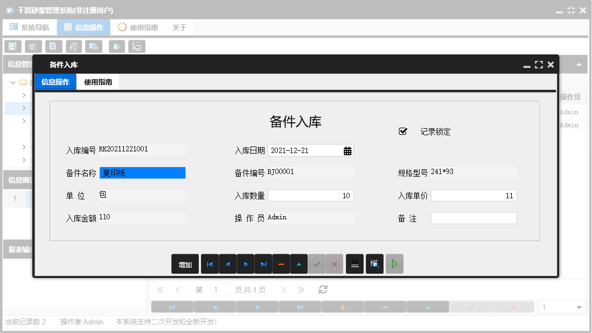This screenshot has height=333, width=592.
Task: Go to the next record
Action: [x=246, y=264]
